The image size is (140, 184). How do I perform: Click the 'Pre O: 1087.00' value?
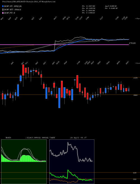[x=88, y=6]
